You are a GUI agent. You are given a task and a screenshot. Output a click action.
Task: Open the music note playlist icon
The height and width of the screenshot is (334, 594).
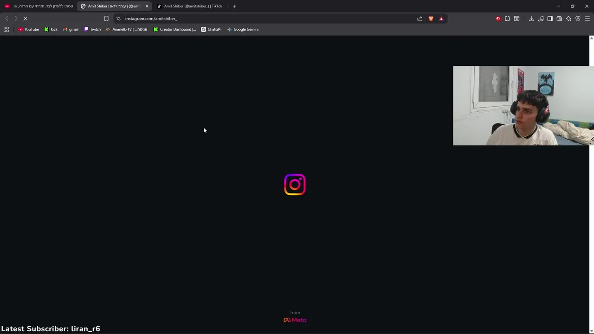tap(541, 19)
